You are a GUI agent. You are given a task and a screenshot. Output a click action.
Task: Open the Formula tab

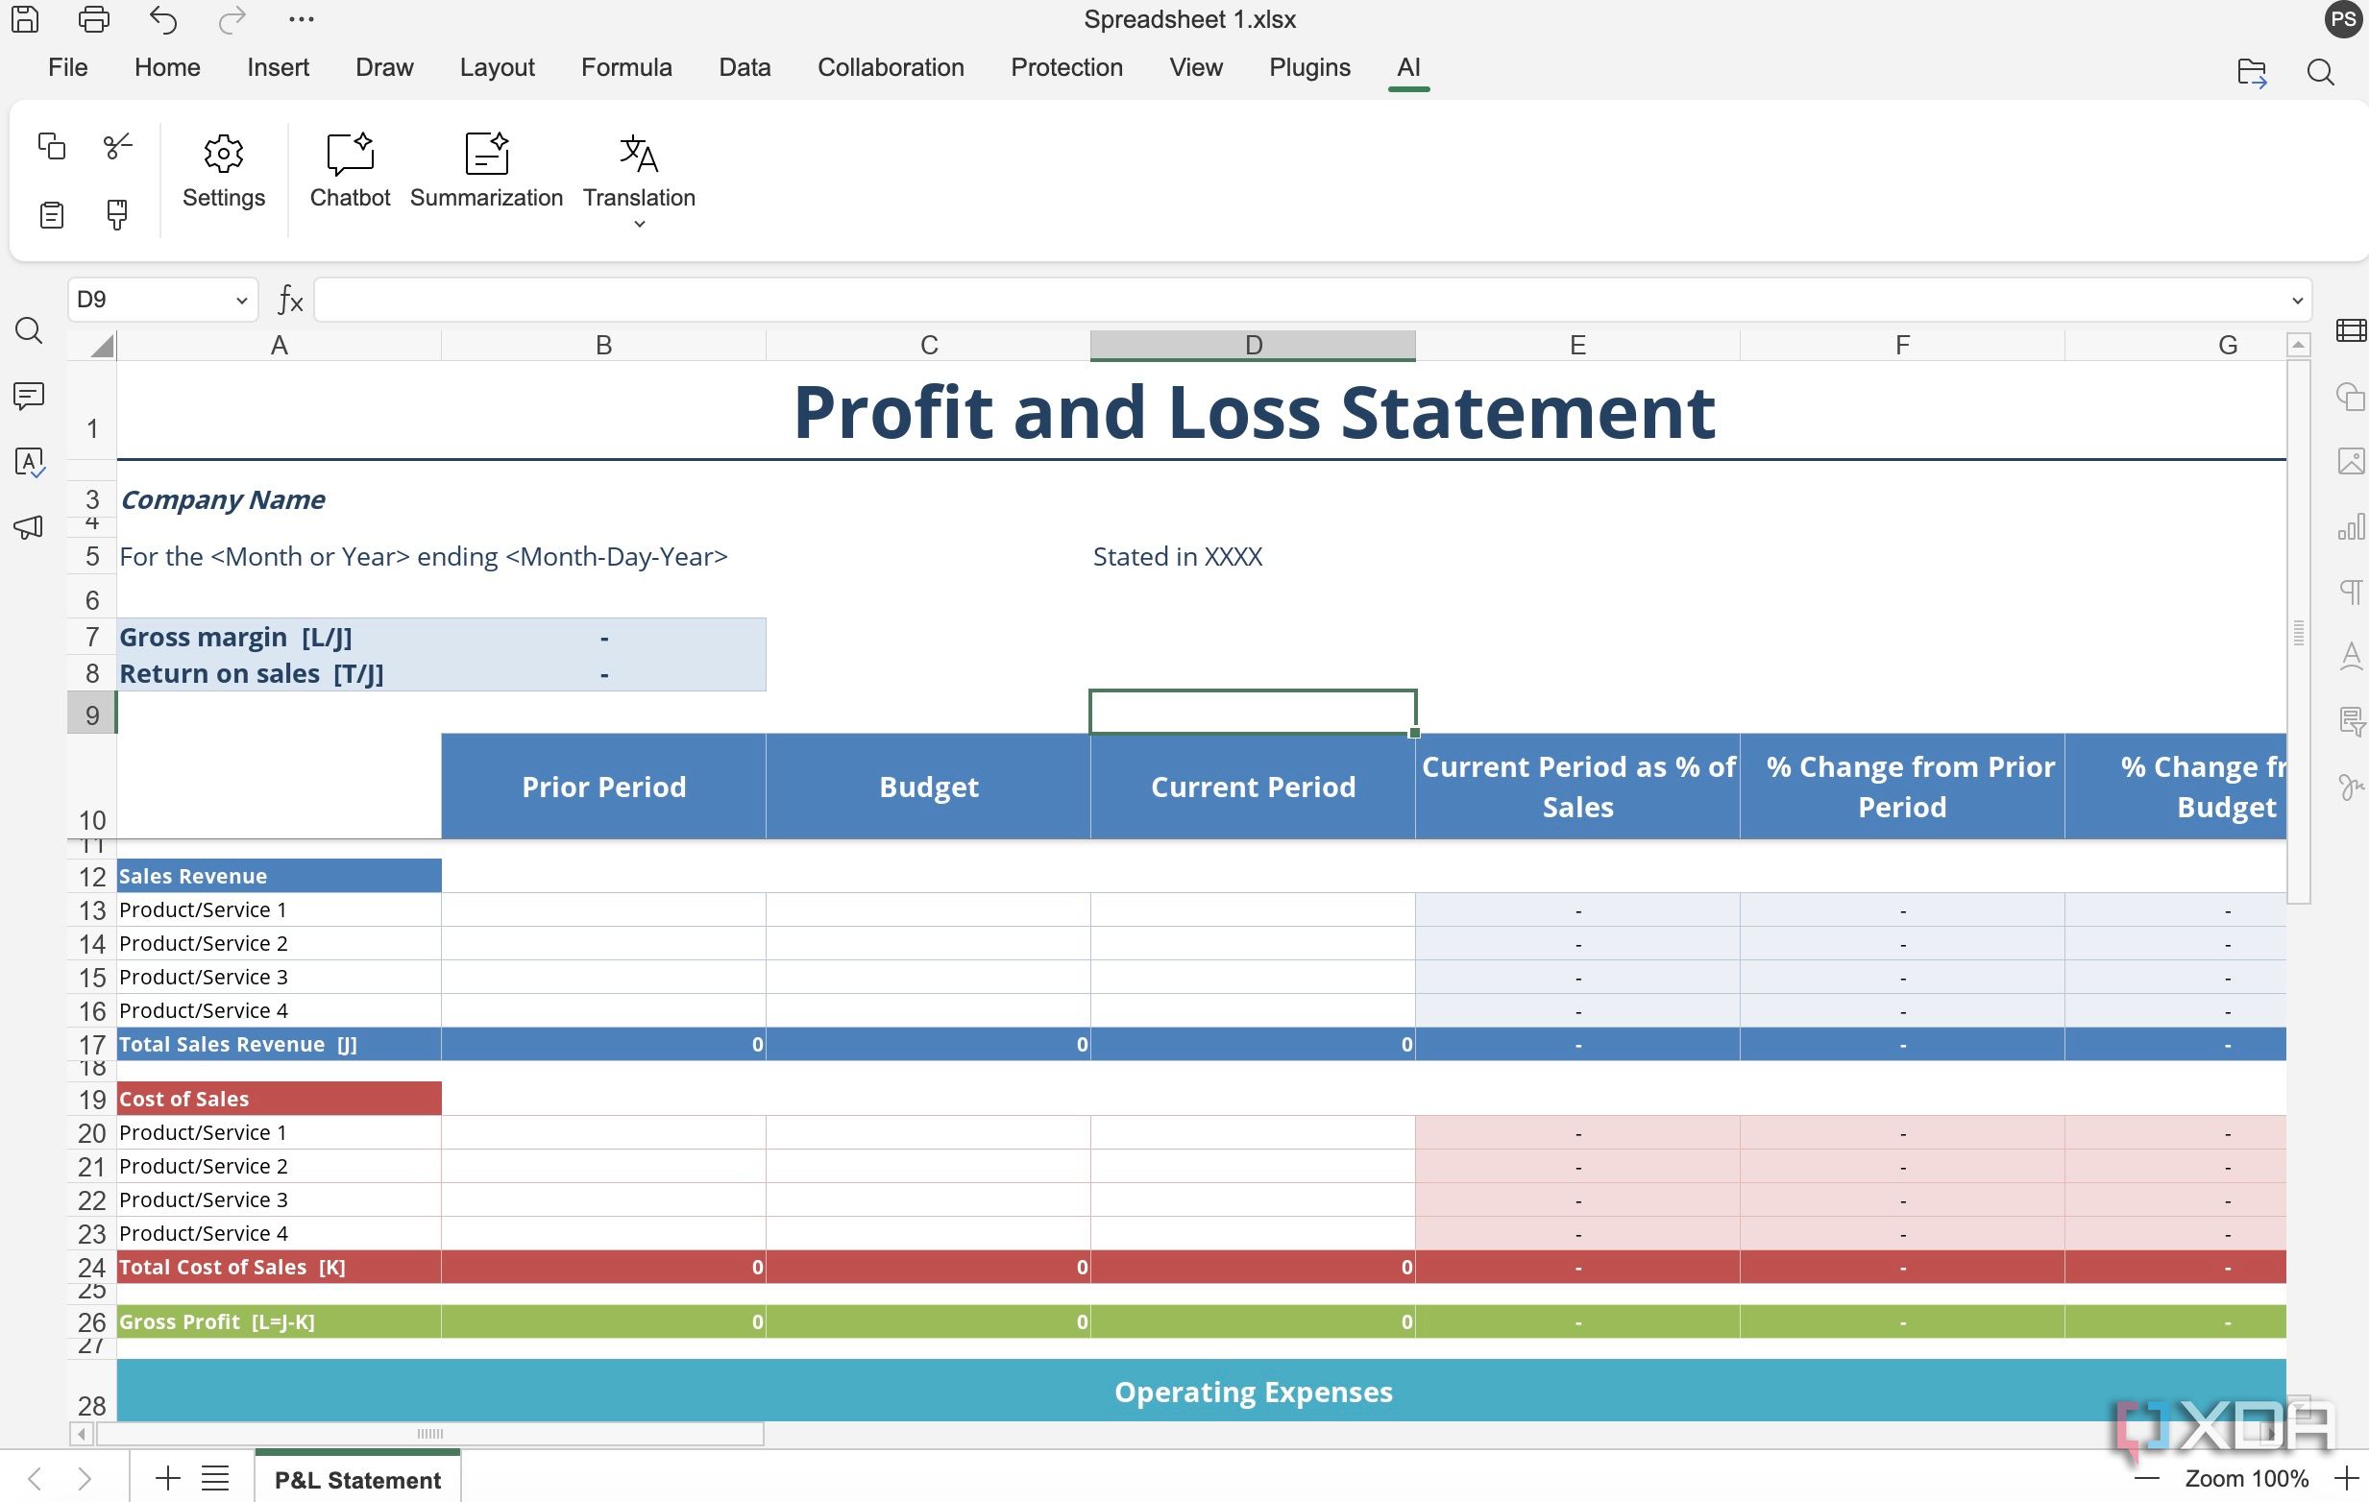coord(625,67)
